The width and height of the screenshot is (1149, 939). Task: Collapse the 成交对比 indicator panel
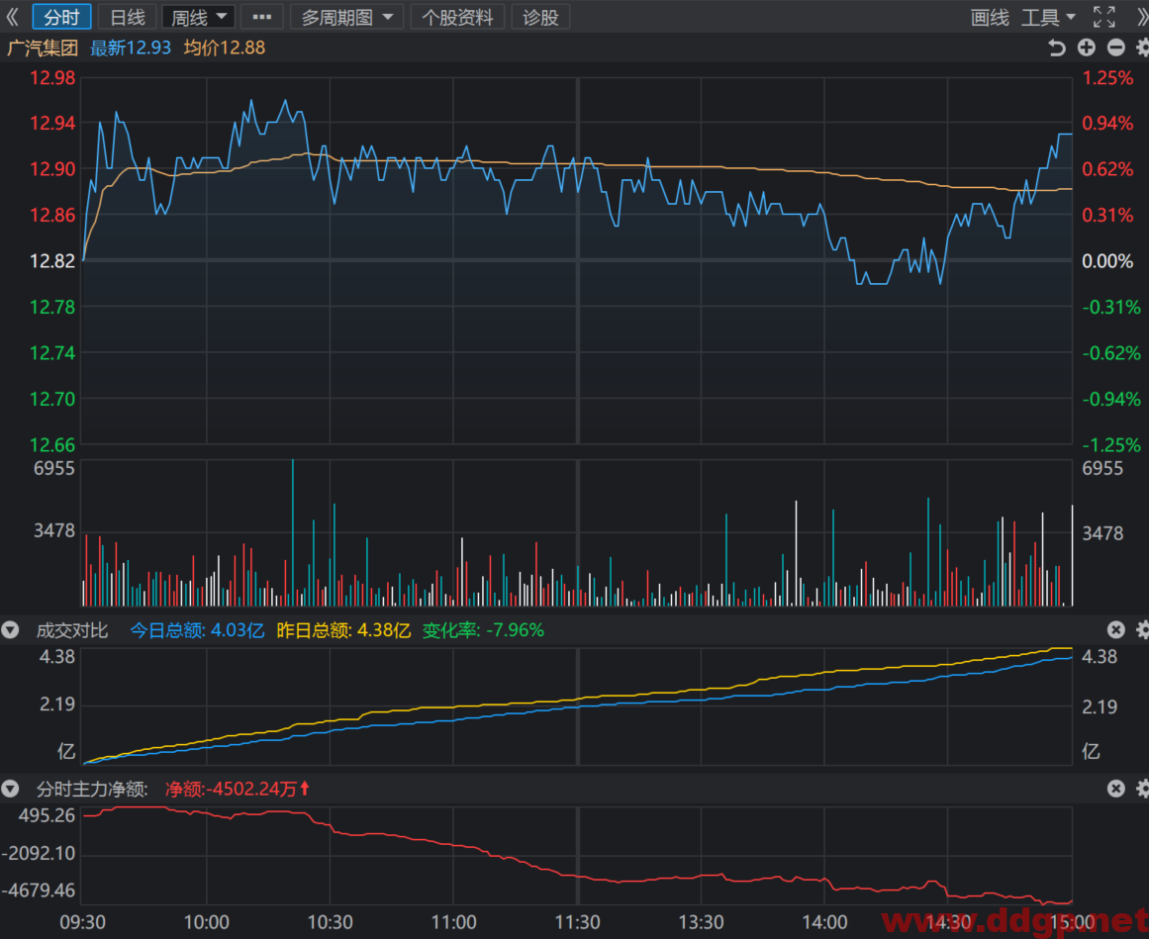pyautogui.click(x=10, y=630)
